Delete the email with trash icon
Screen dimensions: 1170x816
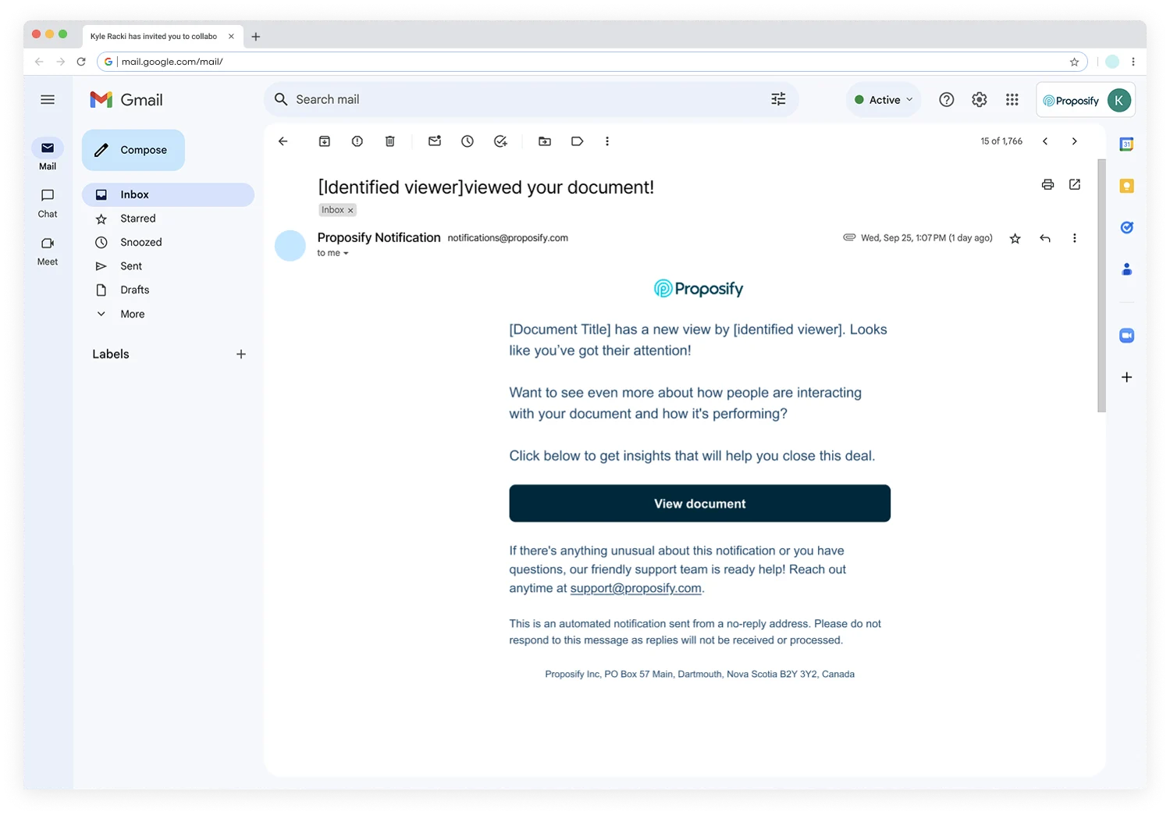point(390,141)
